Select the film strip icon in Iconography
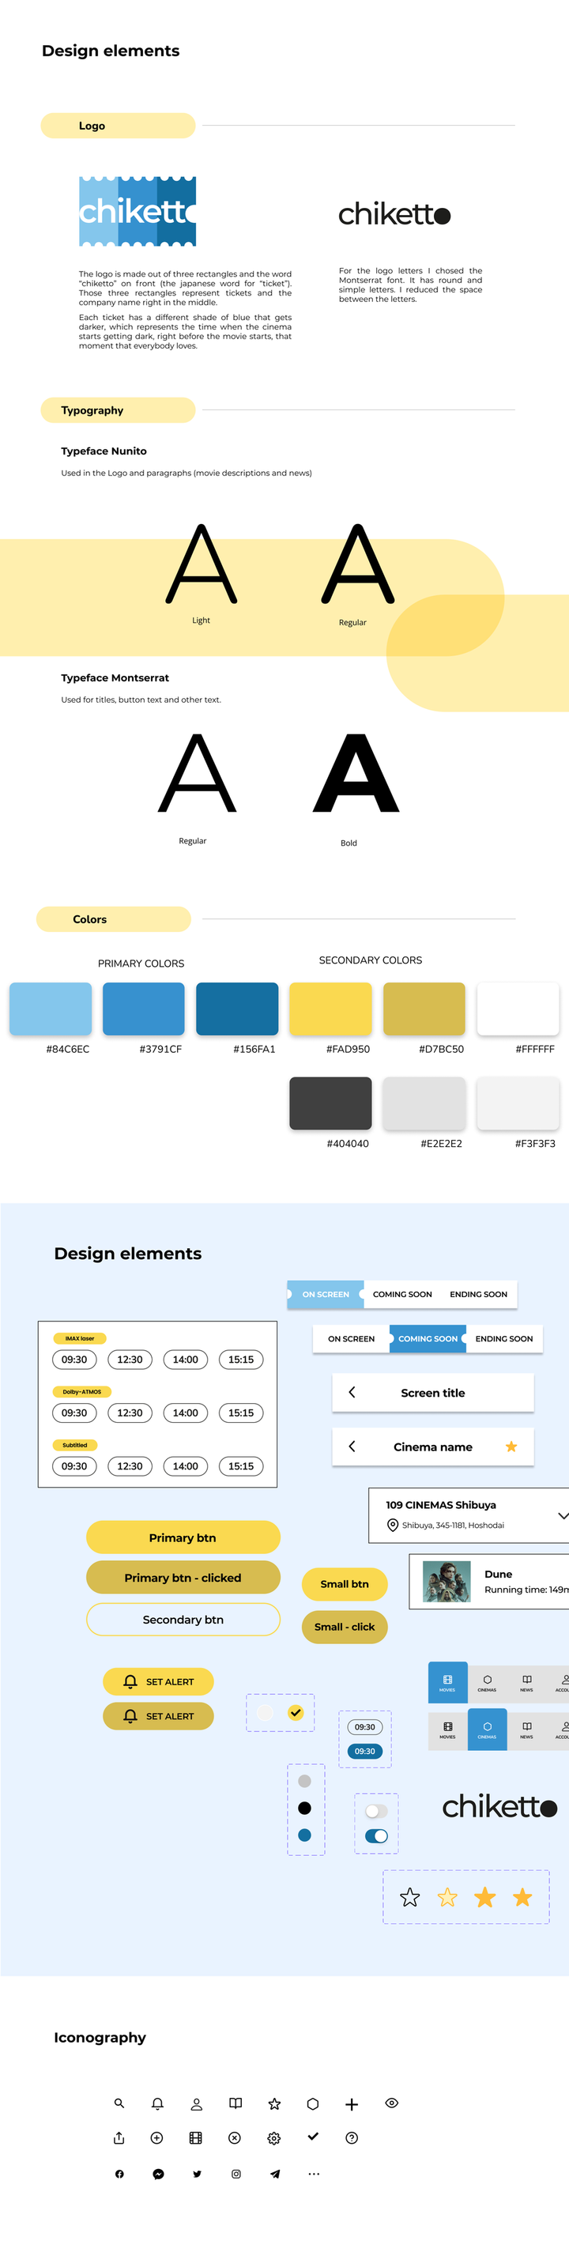 click(x=196, y=2137)
